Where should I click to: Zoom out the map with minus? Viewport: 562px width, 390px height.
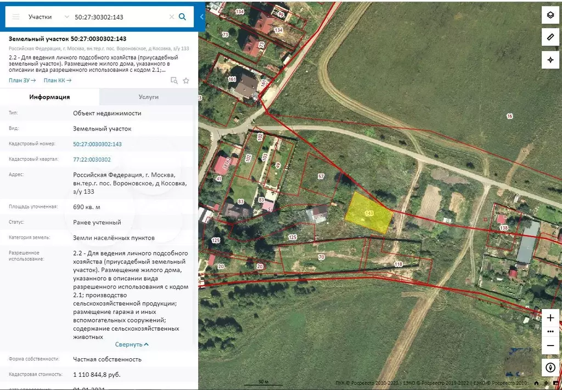coord(550,346)
